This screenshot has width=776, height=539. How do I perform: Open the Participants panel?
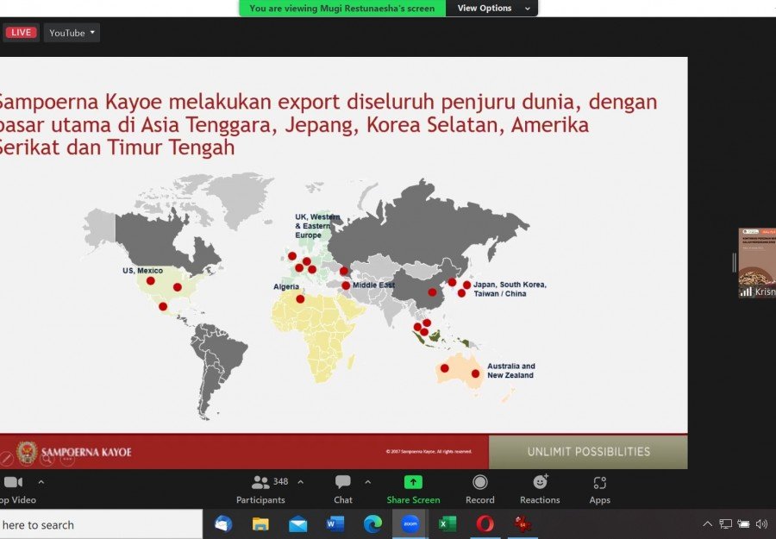(x=260, y=490)
